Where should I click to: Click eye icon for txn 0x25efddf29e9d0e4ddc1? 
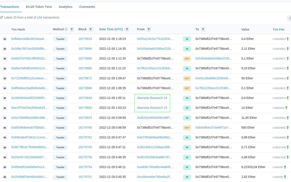coord(5,177)
